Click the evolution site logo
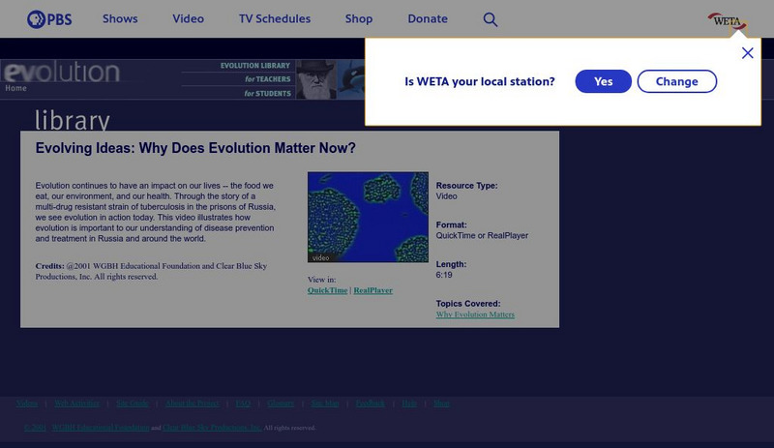Viewport: 774px width, 448px height. pyautogui.click(x=62, y=72)
